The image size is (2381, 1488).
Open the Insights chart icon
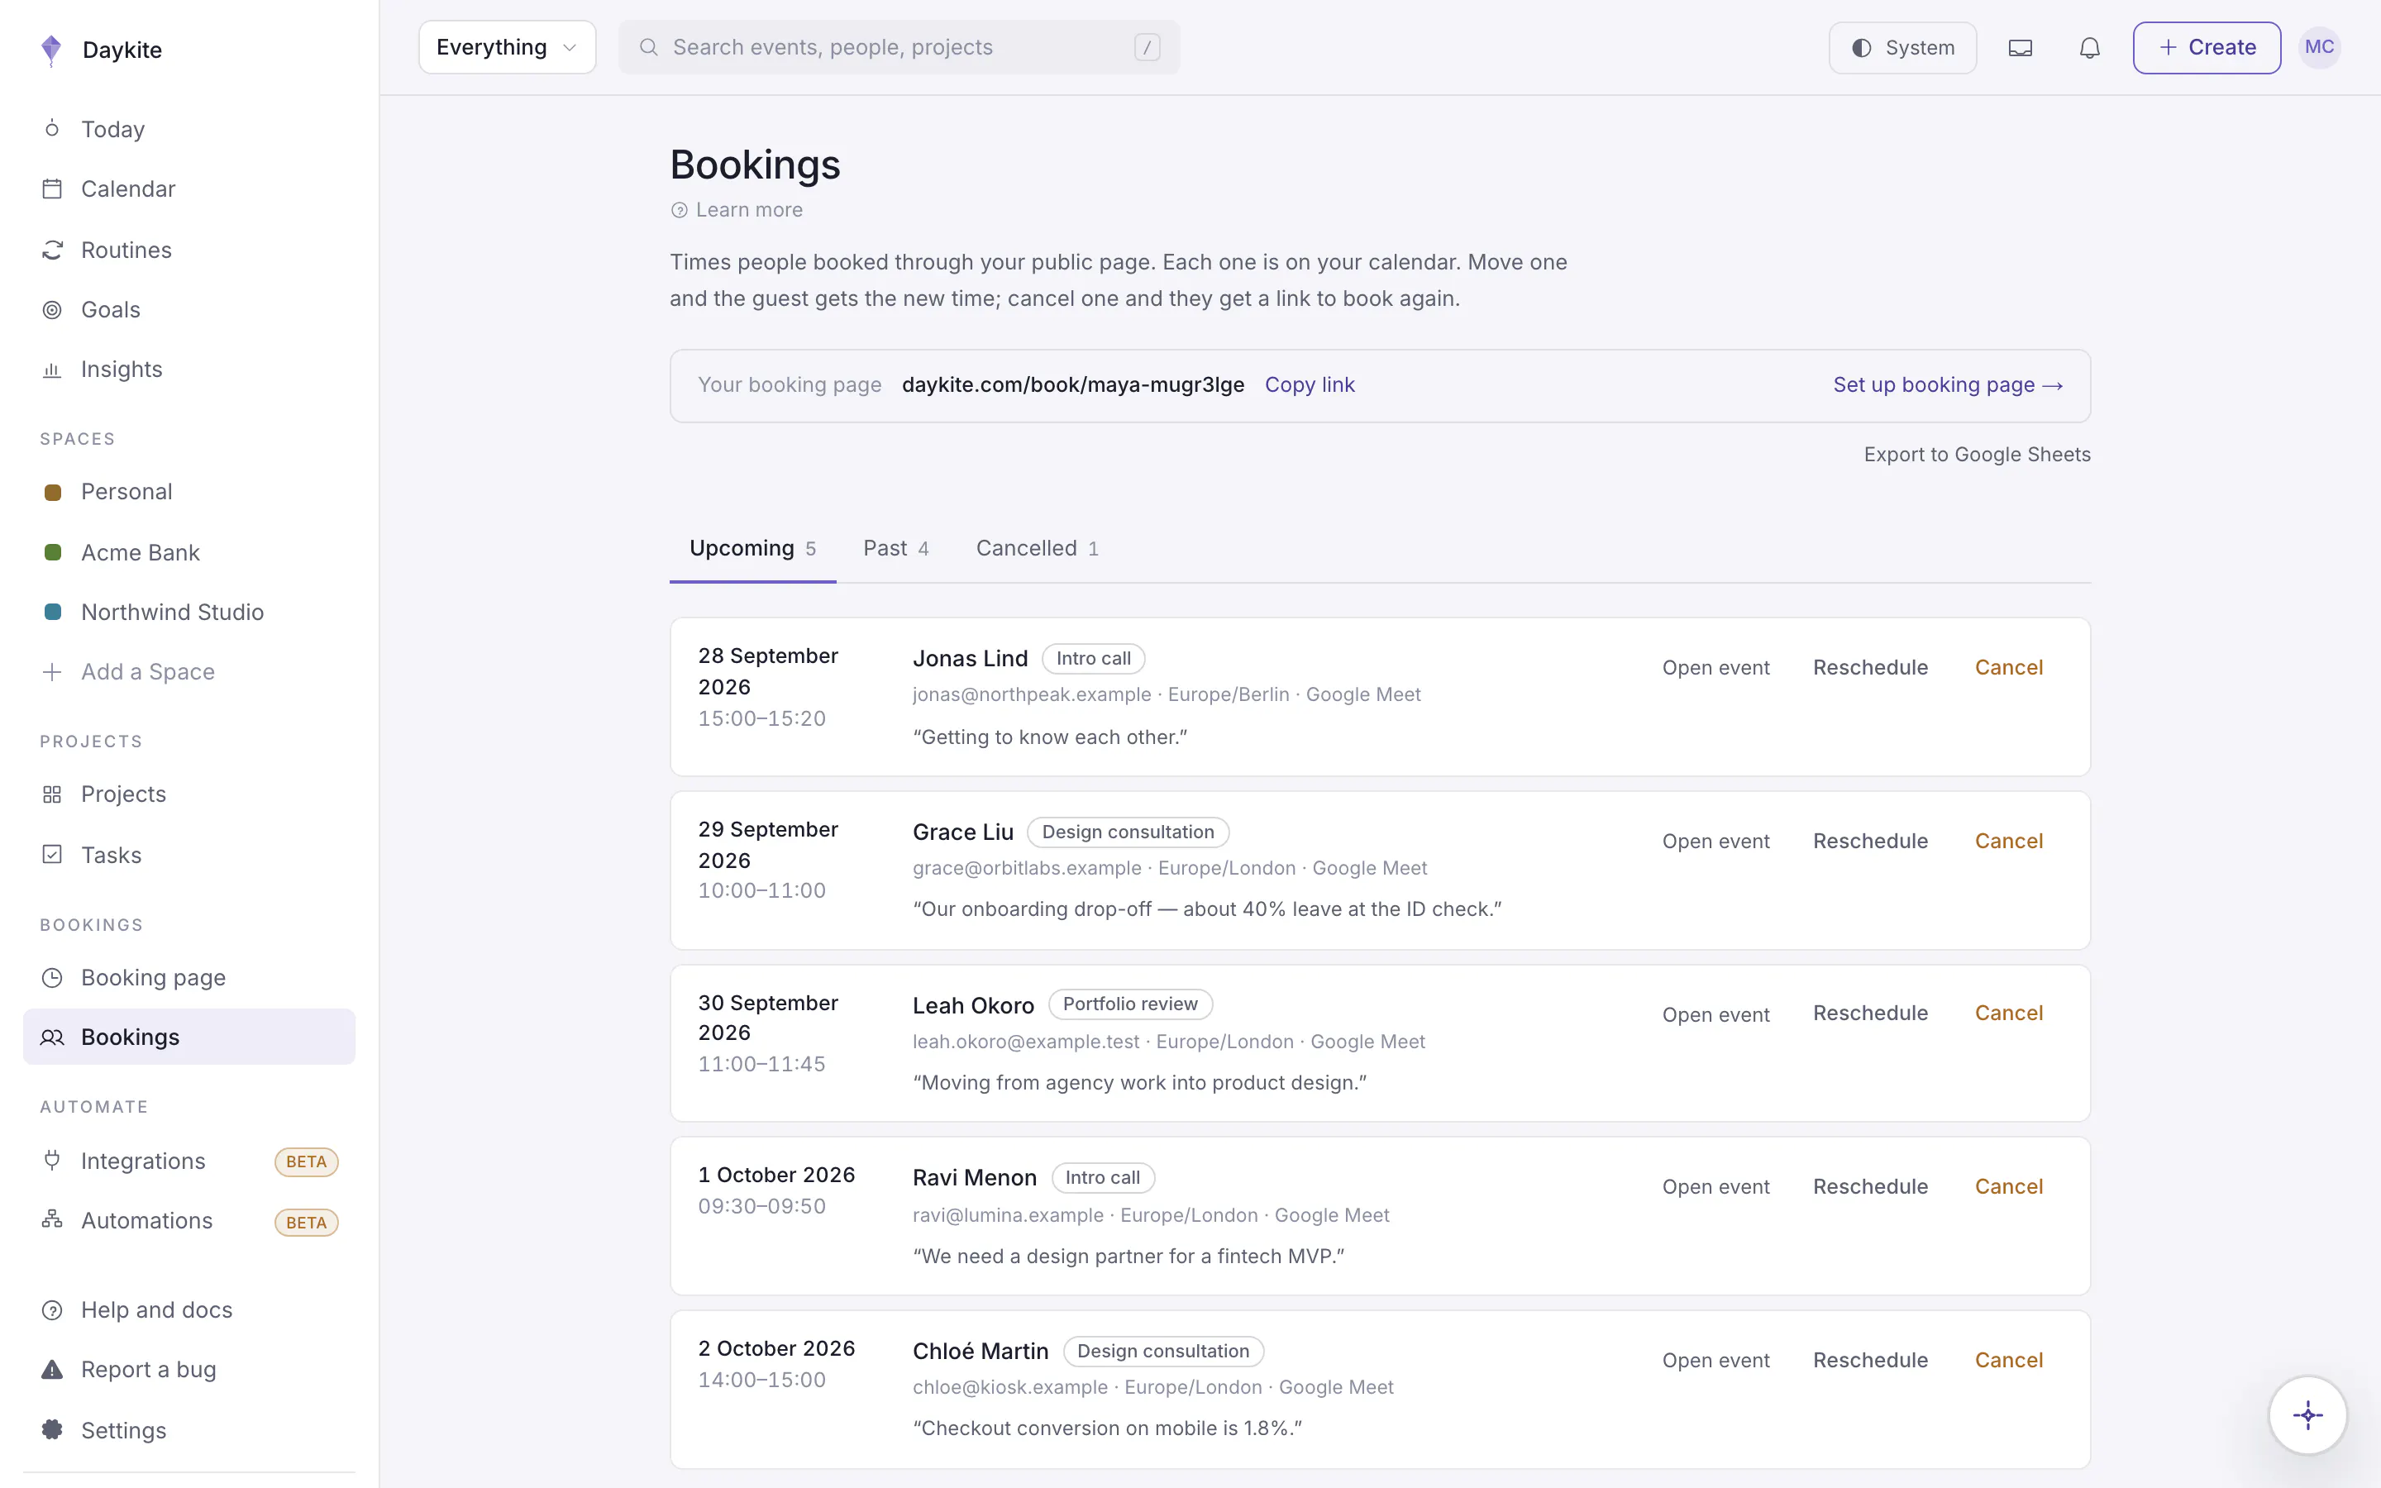click(52, 370)
